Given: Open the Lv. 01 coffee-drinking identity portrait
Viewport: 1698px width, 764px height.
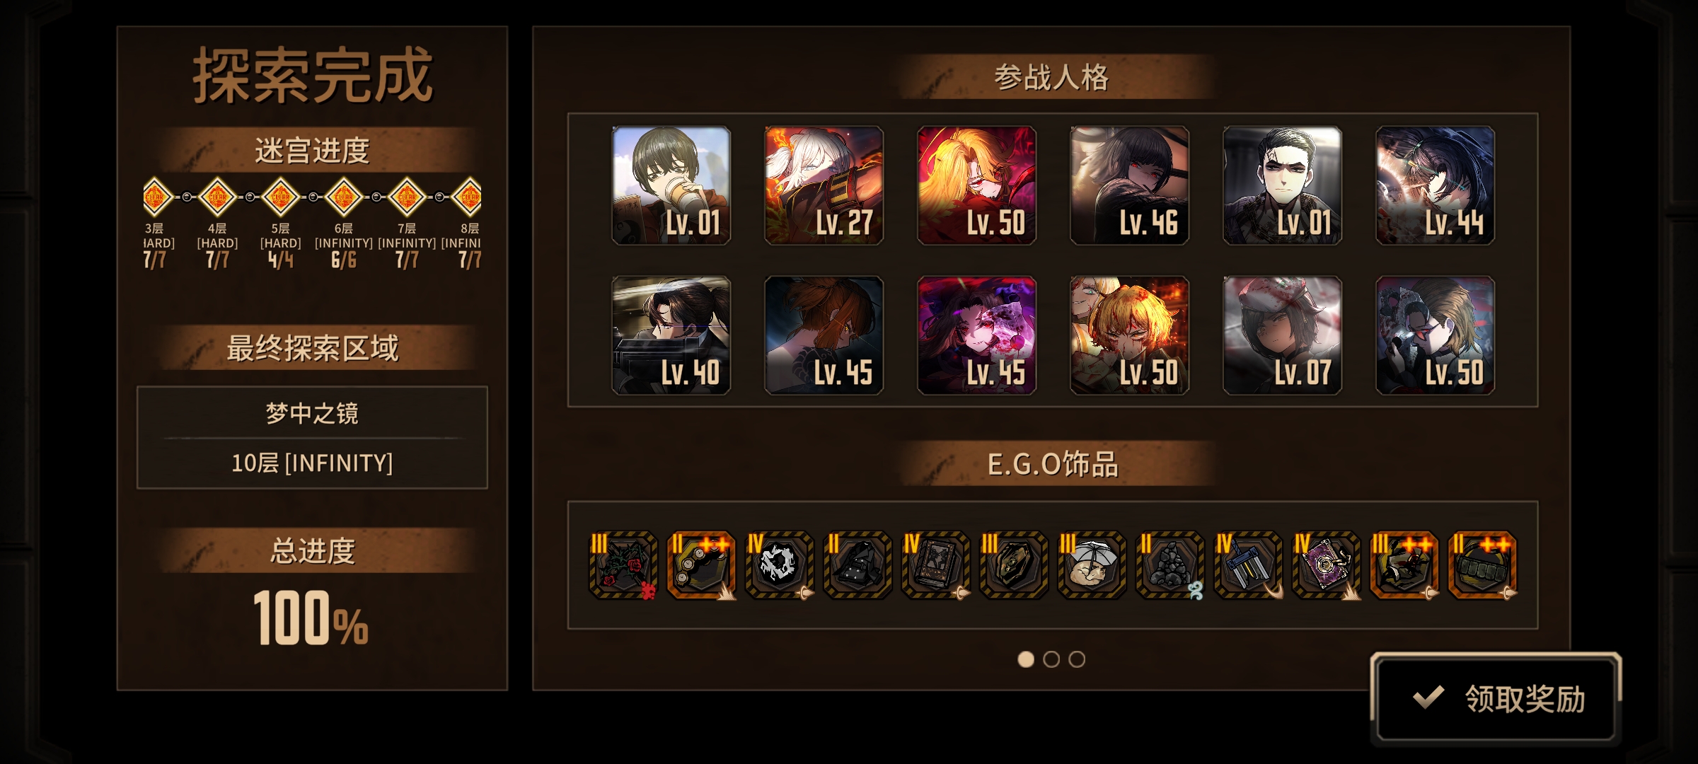Looking at the screenshot, I should 671,186.
